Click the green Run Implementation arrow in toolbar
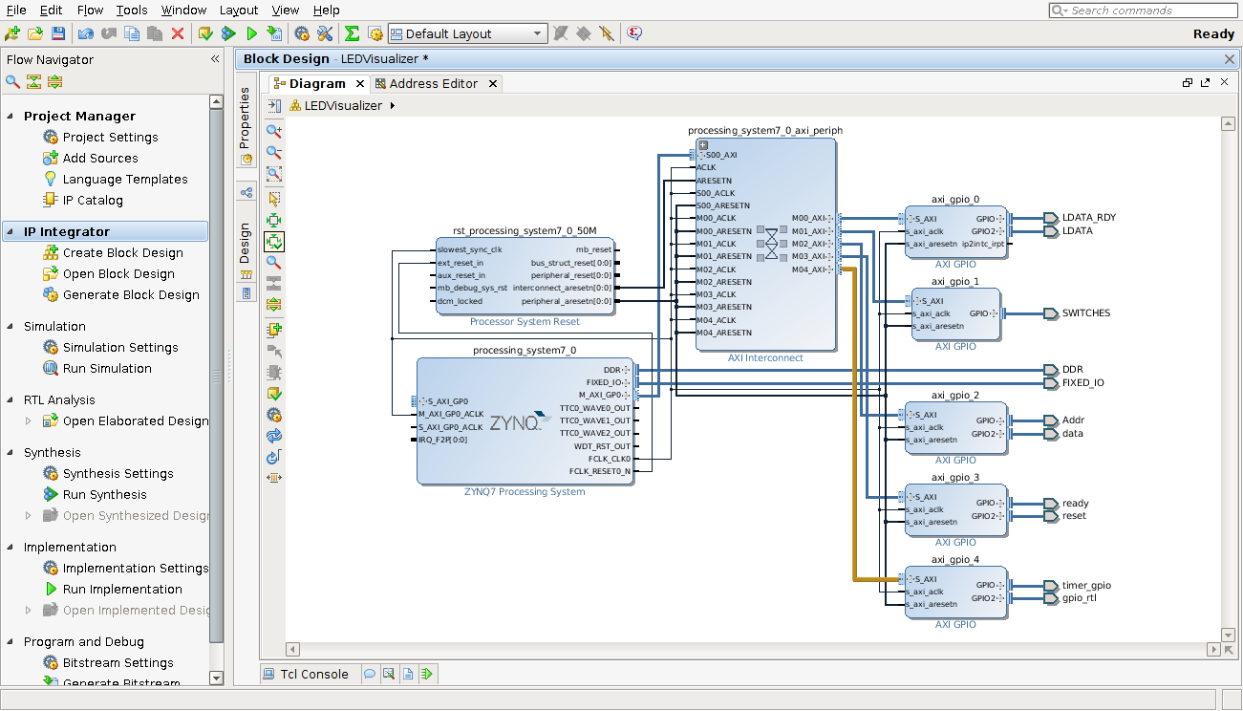The height and width of the screenshot is (711, 1243). tap(251, 33)
